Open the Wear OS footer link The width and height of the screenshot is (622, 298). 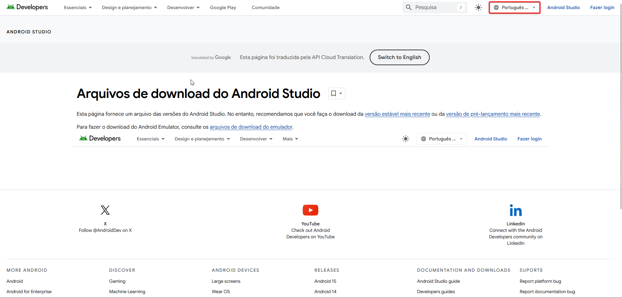click(221, 292)
